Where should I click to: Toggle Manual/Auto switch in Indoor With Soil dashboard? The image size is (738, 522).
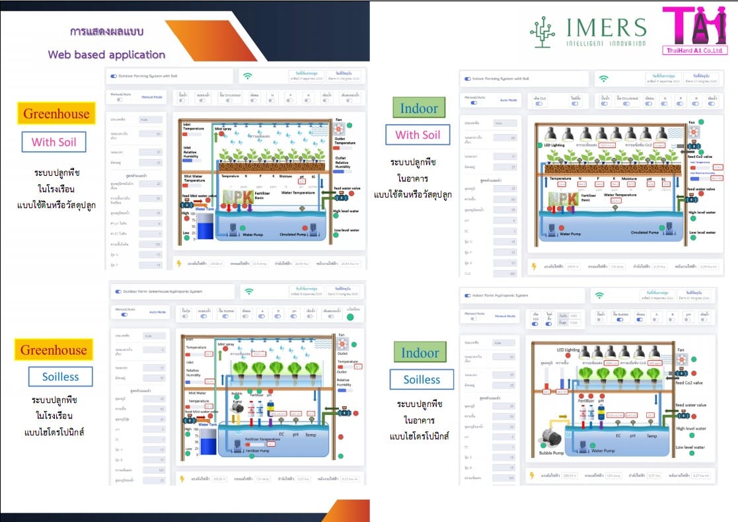(x=474, y=102)
